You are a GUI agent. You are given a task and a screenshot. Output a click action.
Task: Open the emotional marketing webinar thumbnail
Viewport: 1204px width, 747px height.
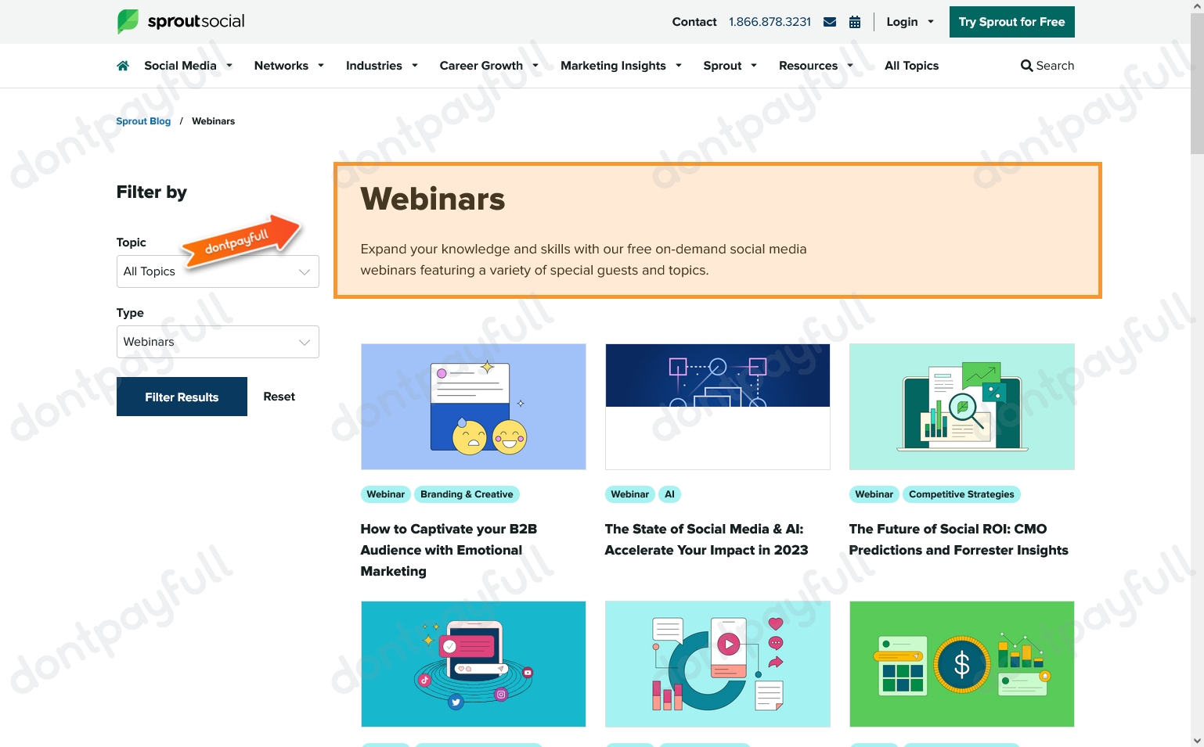[473, 407]
